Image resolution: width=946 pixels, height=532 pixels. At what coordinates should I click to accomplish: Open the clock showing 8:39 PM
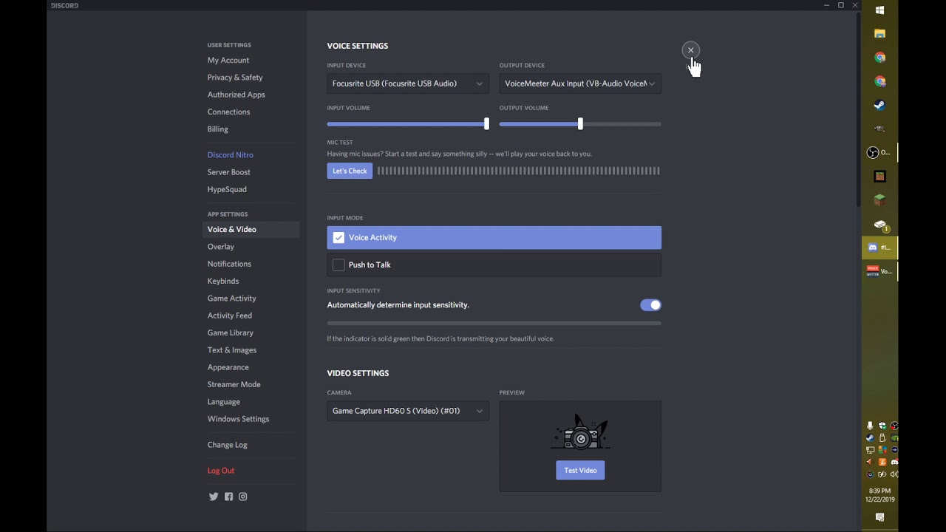point(879,495)
